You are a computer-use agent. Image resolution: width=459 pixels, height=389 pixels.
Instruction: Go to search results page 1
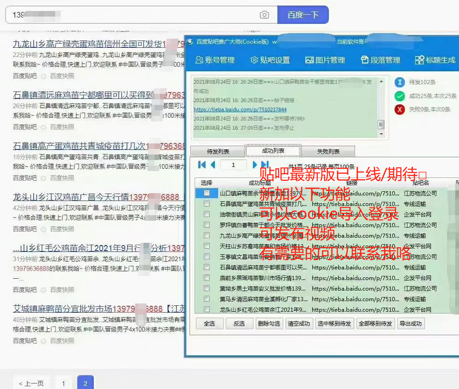63,383
